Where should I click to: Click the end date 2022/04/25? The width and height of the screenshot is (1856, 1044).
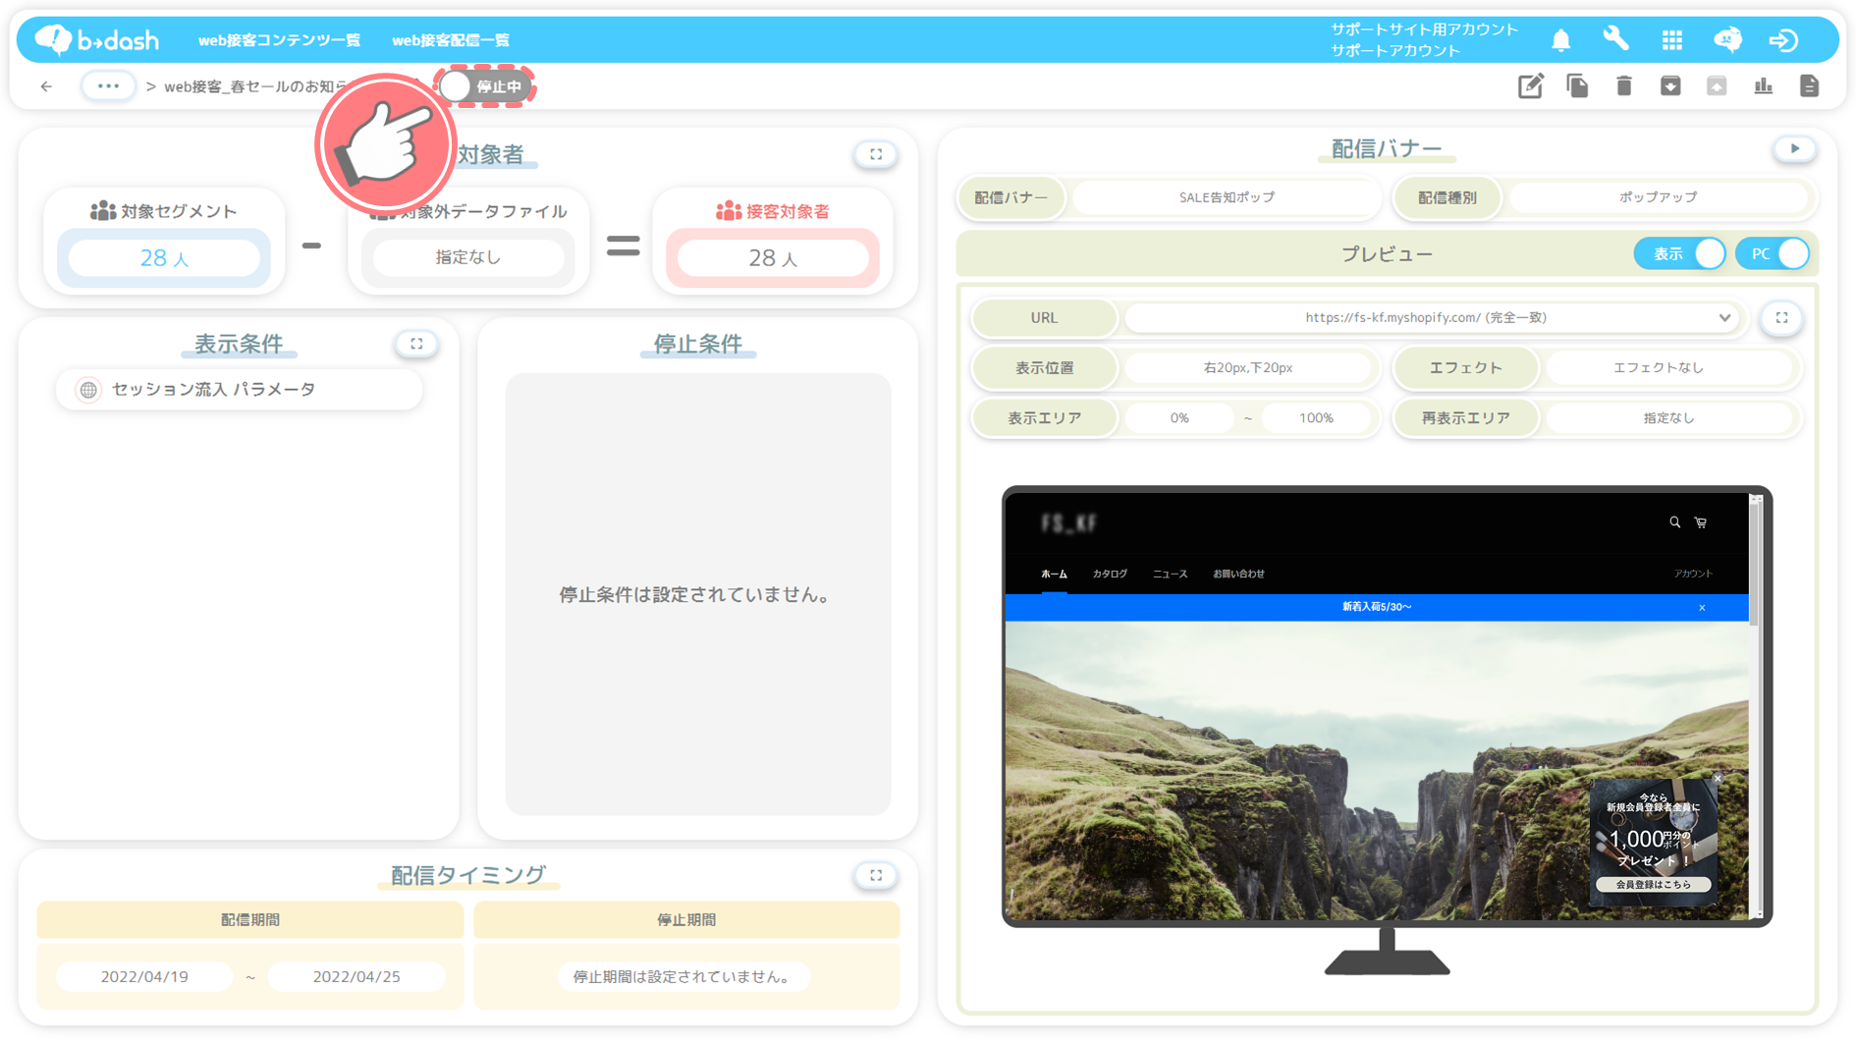(x=356, y=977)
